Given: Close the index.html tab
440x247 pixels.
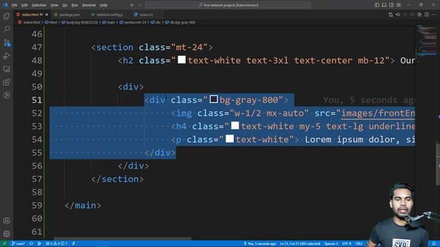Looking at the screenshot, I should (47, 14).
